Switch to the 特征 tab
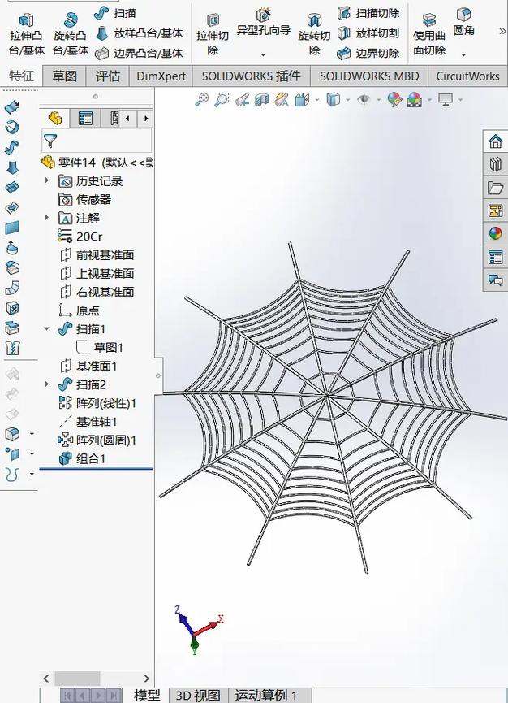The width and height of the screenshot is (508, 703). coord(21,76)
